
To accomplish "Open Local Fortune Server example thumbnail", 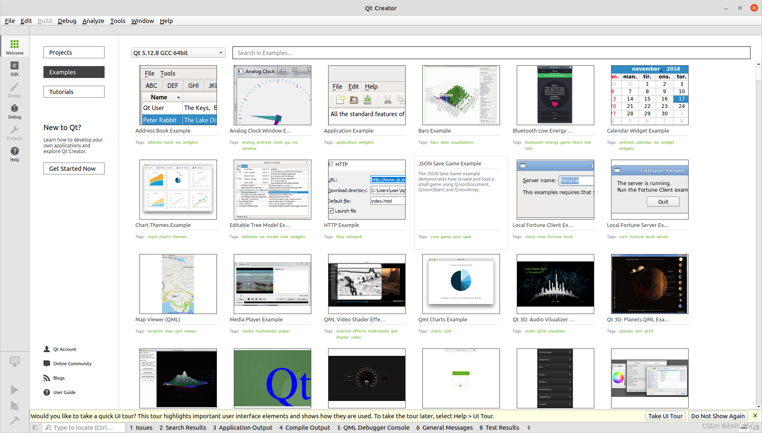I will click(x=650, y=190).
